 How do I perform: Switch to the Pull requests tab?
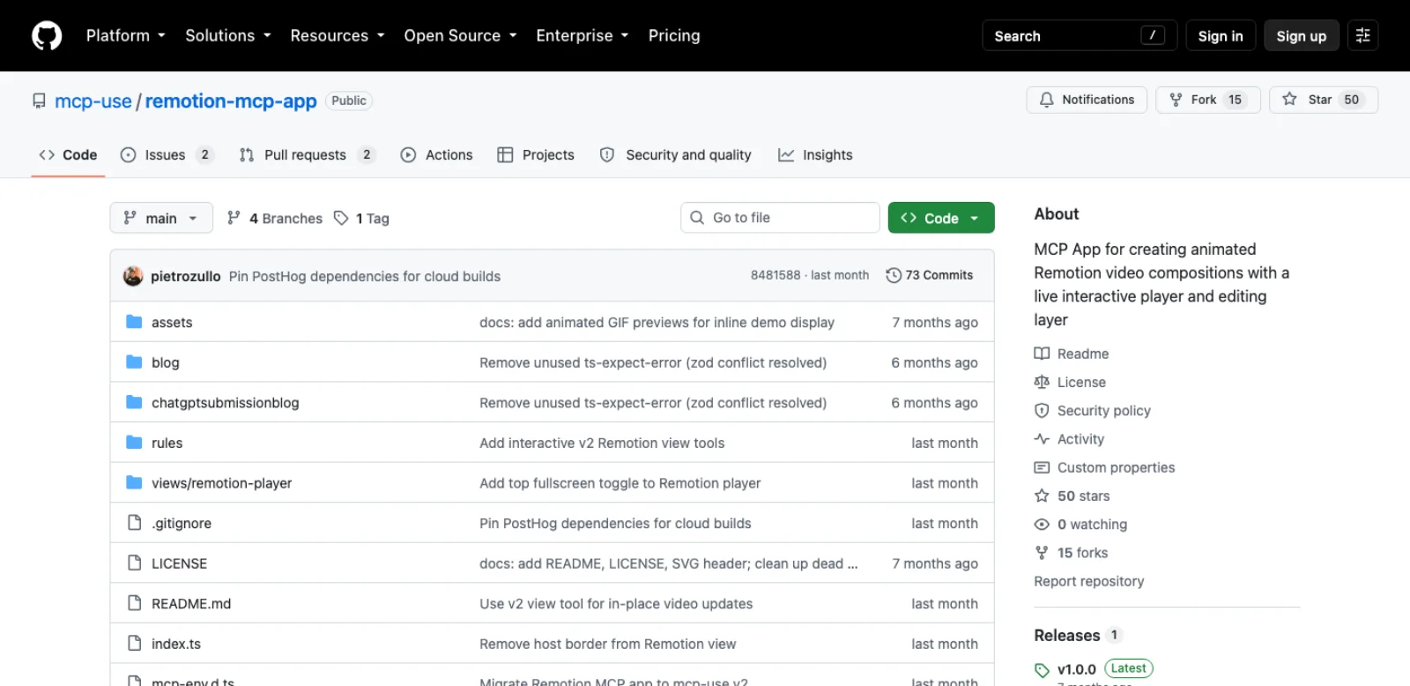[307, 154]
